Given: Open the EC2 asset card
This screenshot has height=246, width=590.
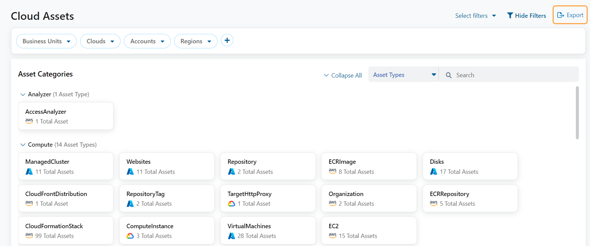Looking at the screenshot, I should click(369, 231).
